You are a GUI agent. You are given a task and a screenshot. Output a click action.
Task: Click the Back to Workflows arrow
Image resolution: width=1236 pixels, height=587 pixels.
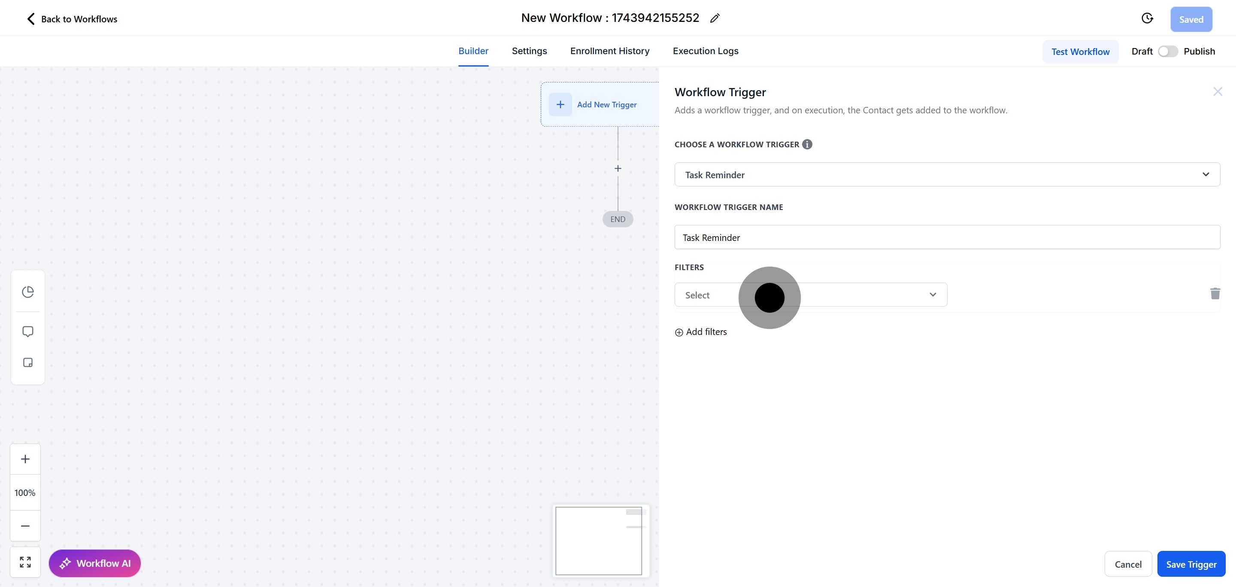(x=31, y=19)
